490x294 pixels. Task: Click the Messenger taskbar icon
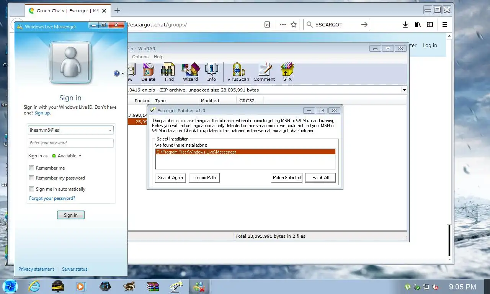tap(199, 286)
